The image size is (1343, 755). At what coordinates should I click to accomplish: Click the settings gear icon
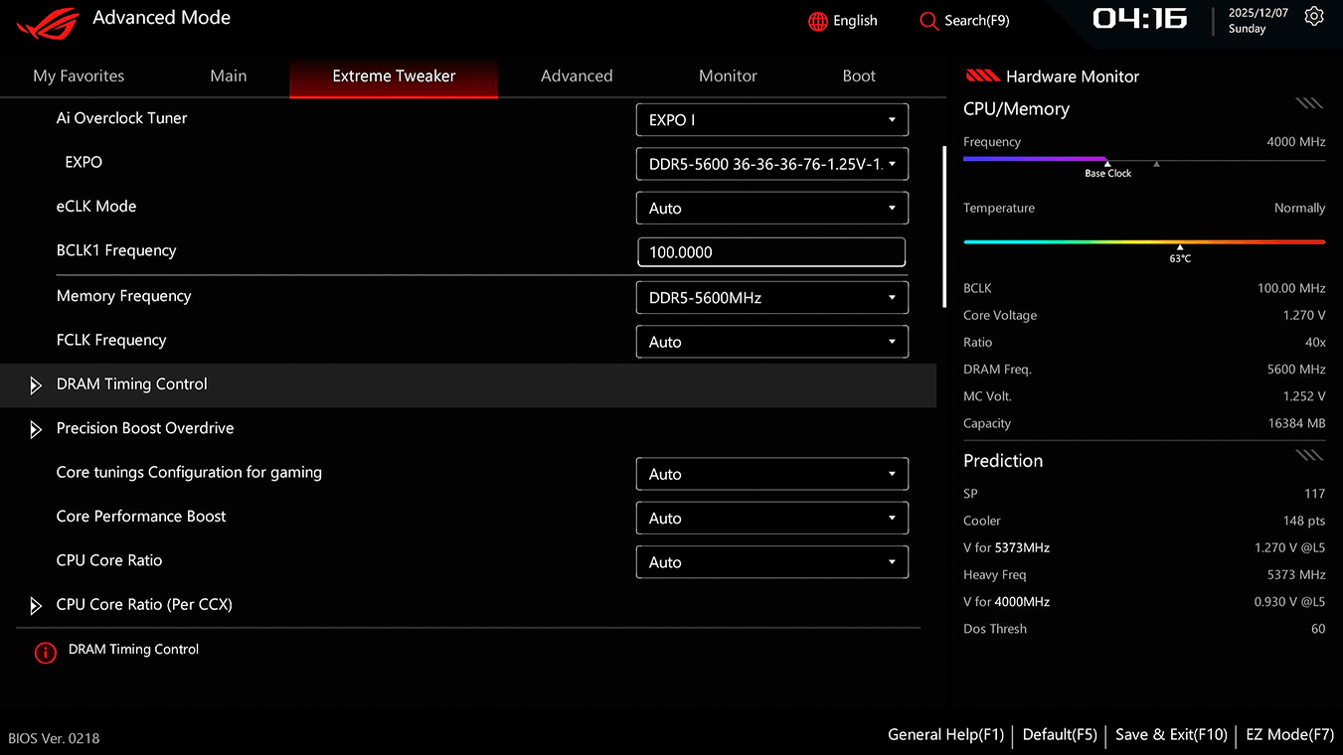click(x=1314, y=17)
